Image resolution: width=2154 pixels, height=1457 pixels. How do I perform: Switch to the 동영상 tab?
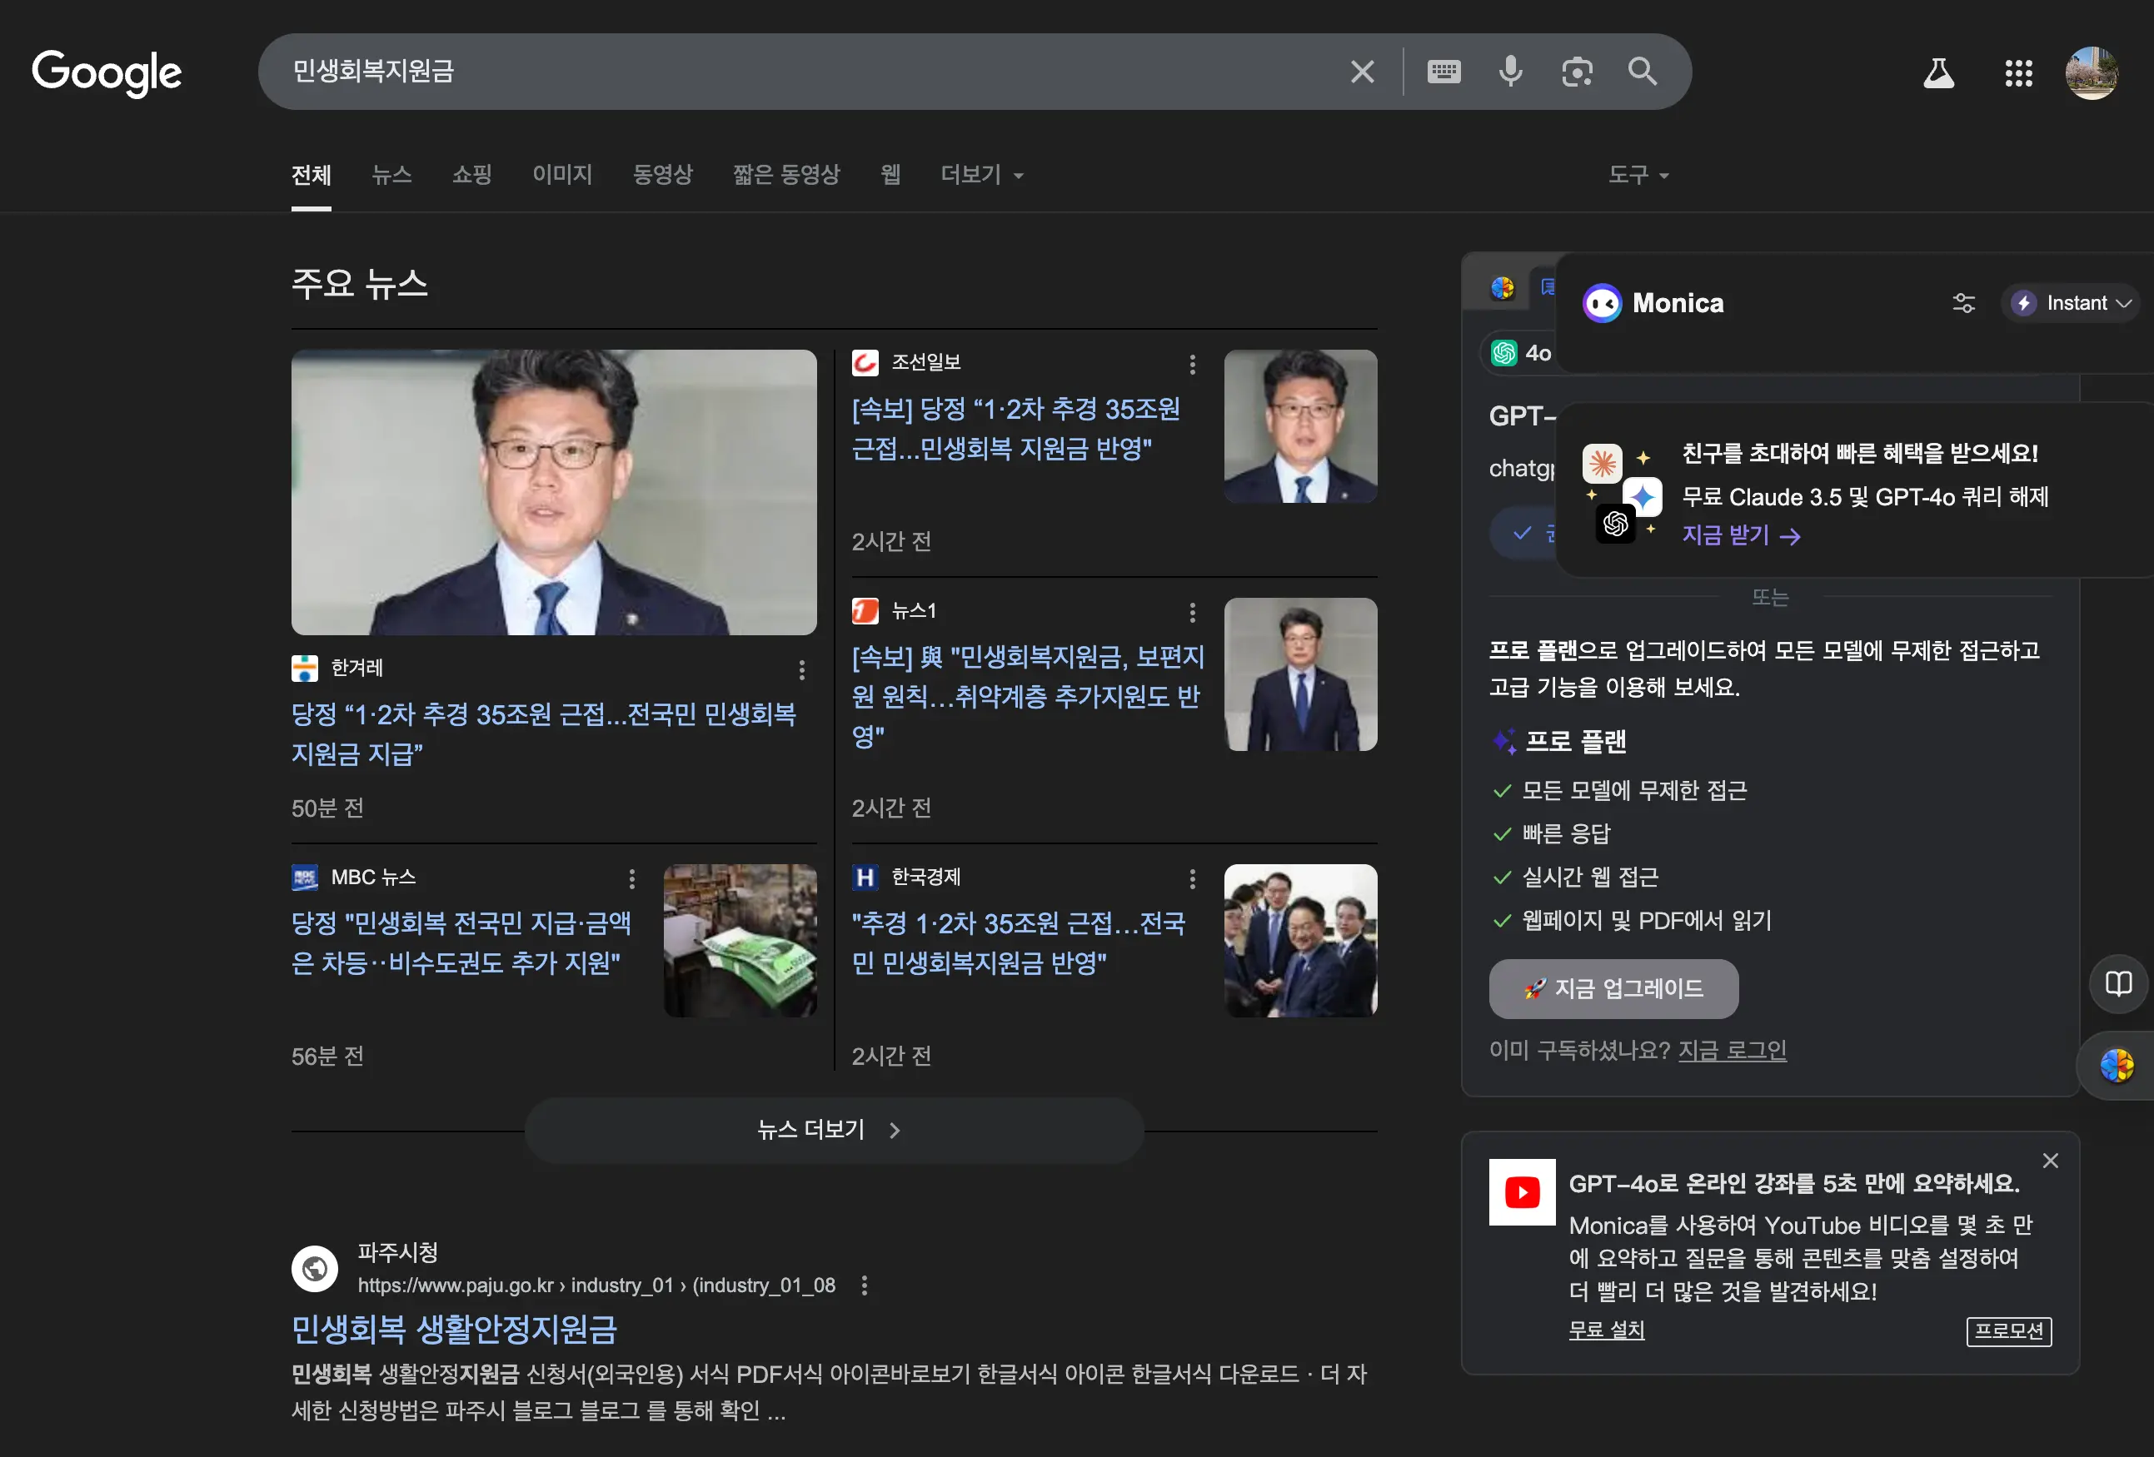click(661, 174)
